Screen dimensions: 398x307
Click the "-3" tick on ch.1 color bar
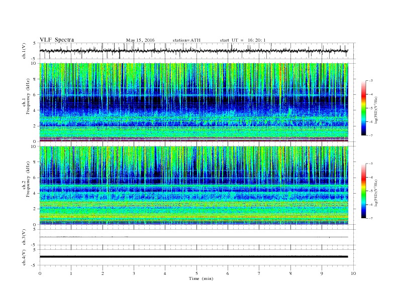click(x=371, y=81)
